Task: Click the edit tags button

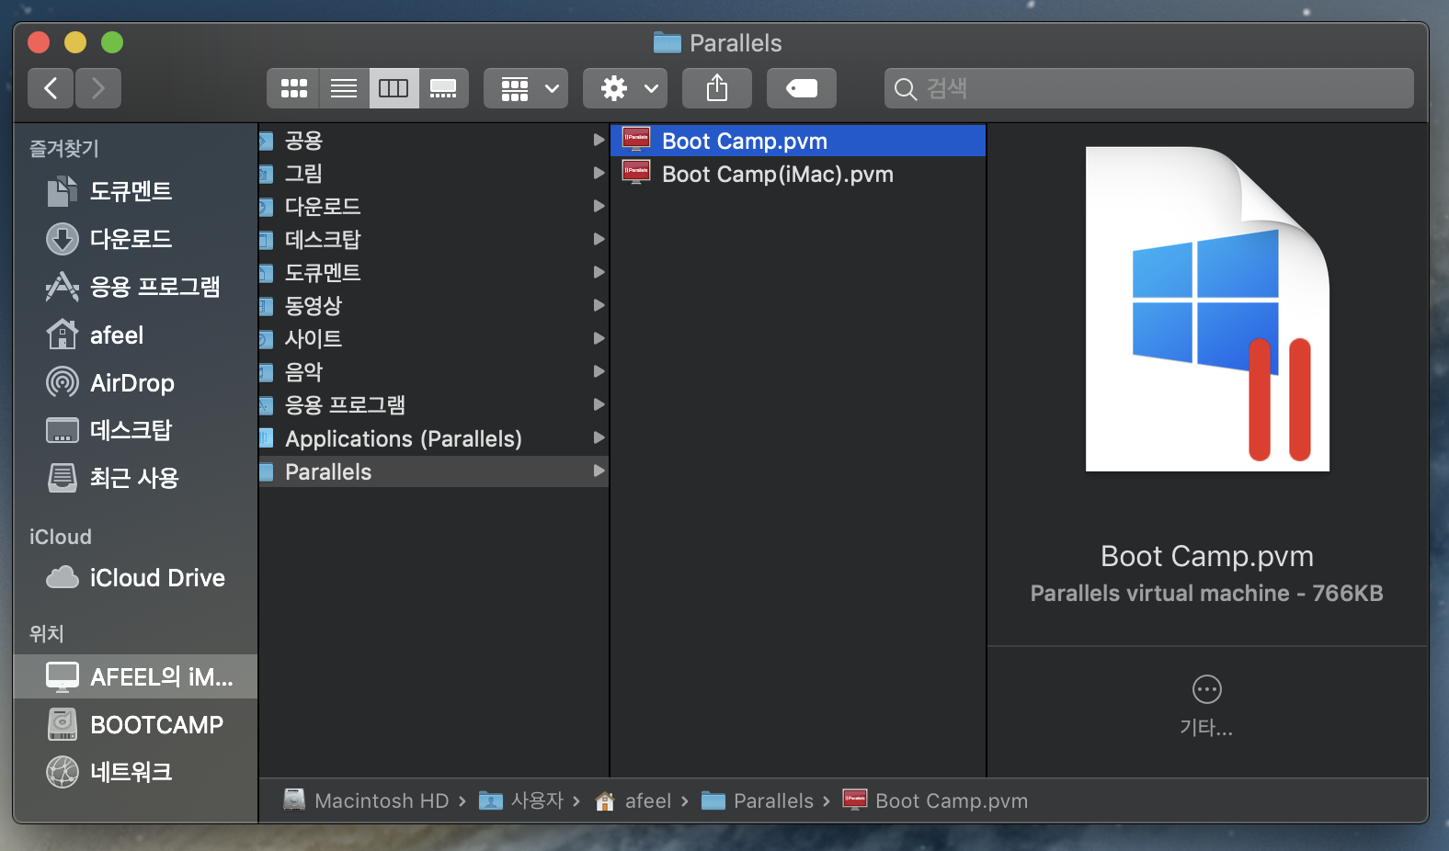Action: (x=802, y=88)
